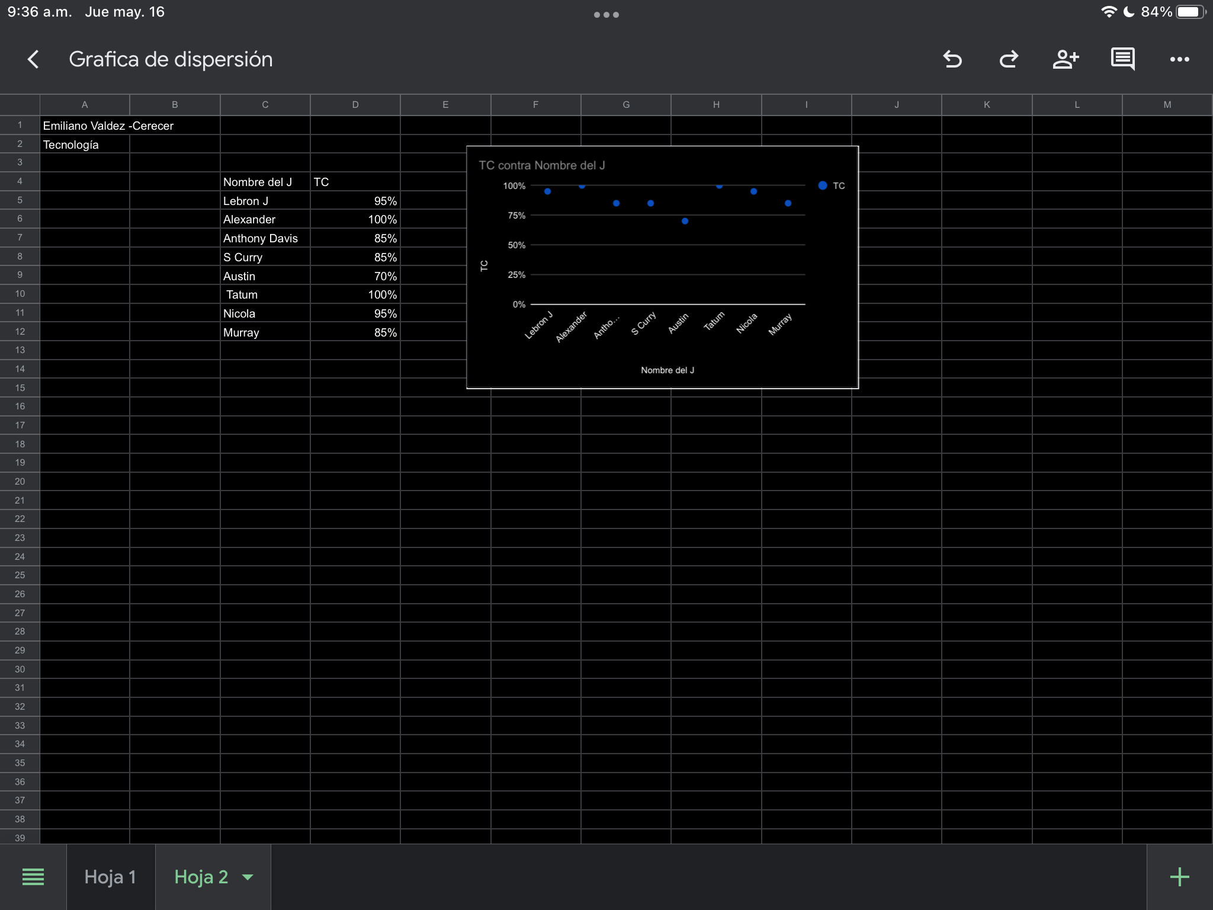1213x910 pixels.
Task: Tap the undo icon
Action: tap(952, 59)
